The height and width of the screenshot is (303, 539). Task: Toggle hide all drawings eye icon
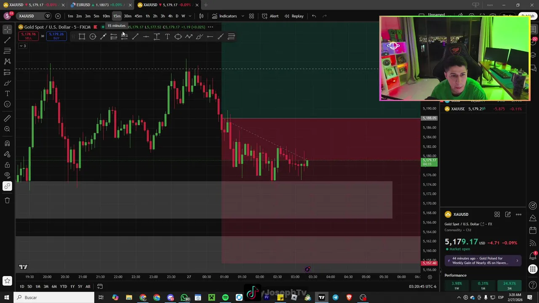(x=7, y=175)
